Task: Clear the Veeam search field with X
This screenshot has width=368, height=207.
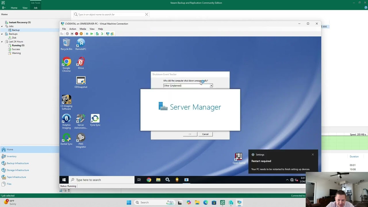Action: point(146,14)
